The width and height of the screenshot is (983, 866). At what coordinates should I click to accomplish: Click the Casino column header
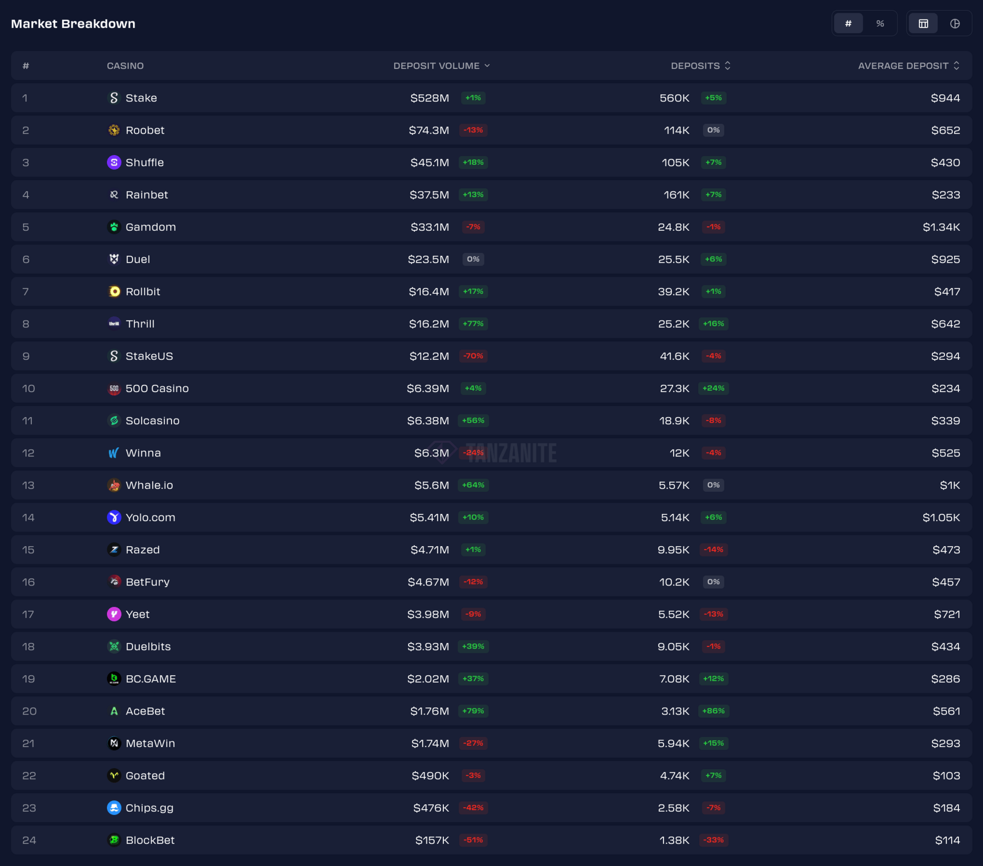coord(125,66)
